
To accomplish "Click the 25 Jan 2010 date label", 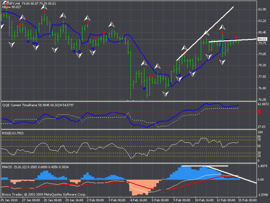I will (x=9, y=200).
